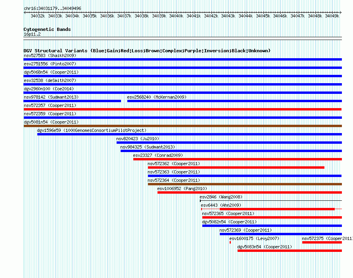The width and height of the screenshot is (353, 278).
Task: Click the 34044k ruler position
Action: tap(246, 16)
